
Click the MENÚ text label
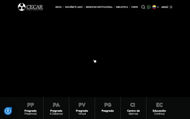[165, 7]
